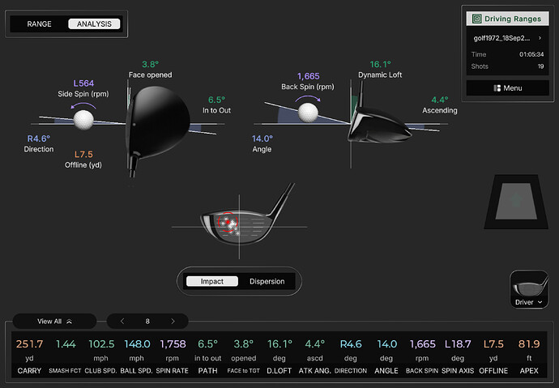The image size is (559, 388).
Task: Click the 16.1° Dynamic Loft value
Action: click(x=380, y=65)
